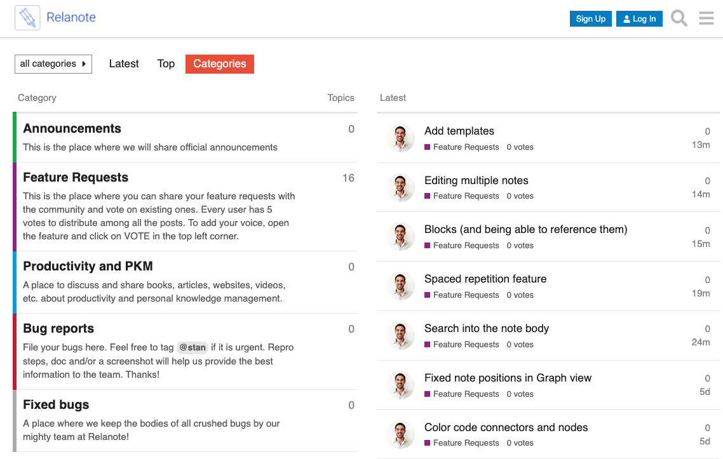Open the Add templates topic
This screenshot has height=459, width=723.
[x=459, y=131]
